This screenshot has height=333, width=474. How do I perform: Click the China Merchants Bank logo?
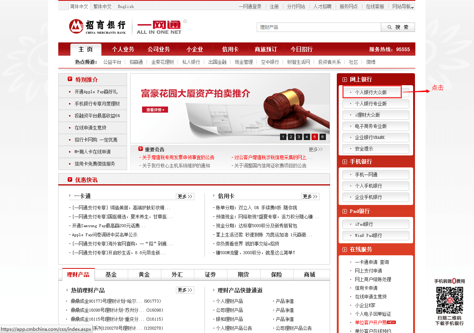coord(97,27)
